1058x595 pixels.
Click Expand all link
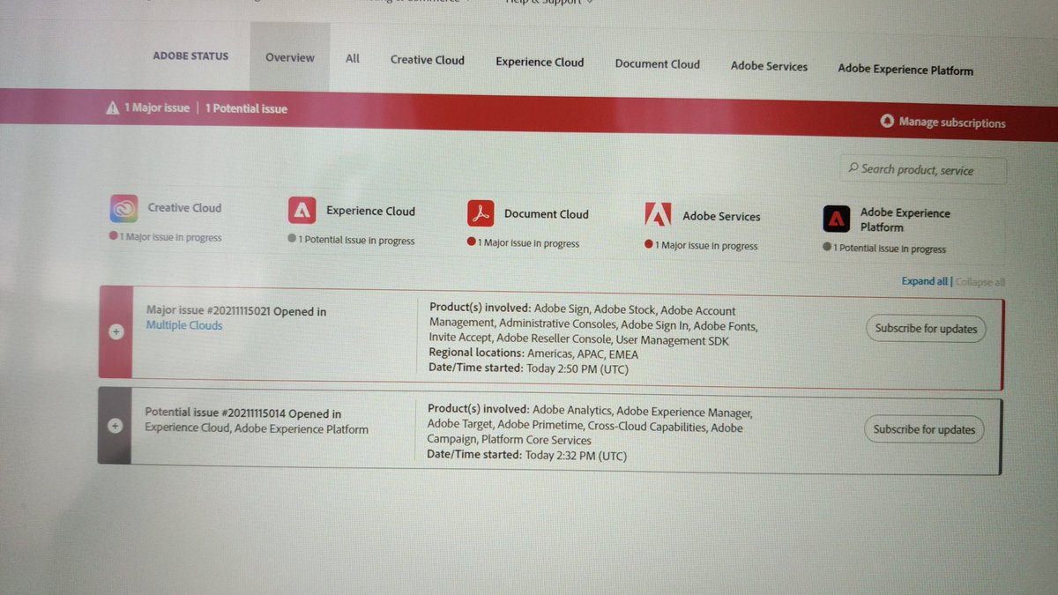click(x=924, y=281)
